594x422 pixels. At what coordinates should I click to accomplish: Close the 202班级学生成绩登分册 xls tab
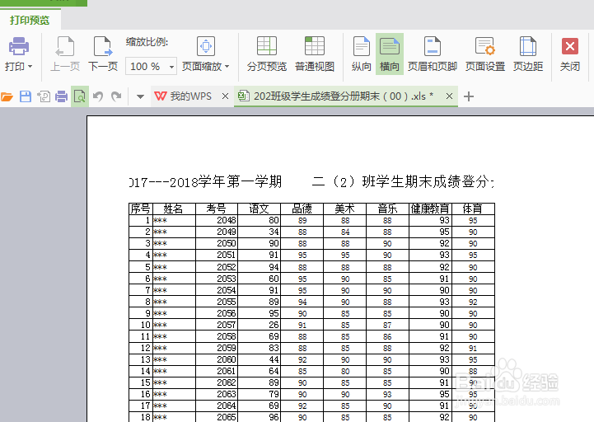click(449, 96)
